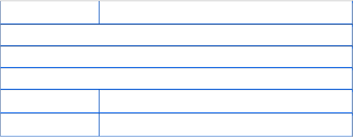Select the full-width third row cell

176,57
